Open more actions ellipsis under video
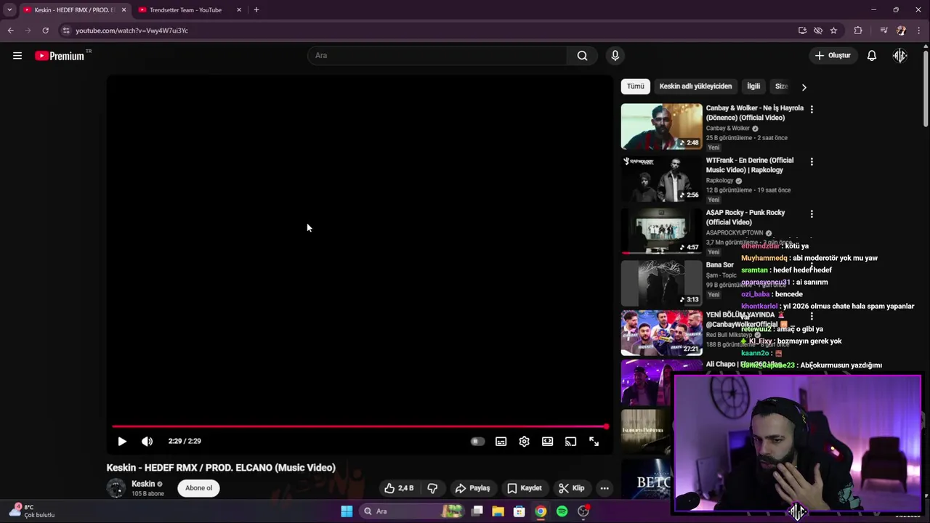This screenshot has height=523, width=930. pos(604,488)
